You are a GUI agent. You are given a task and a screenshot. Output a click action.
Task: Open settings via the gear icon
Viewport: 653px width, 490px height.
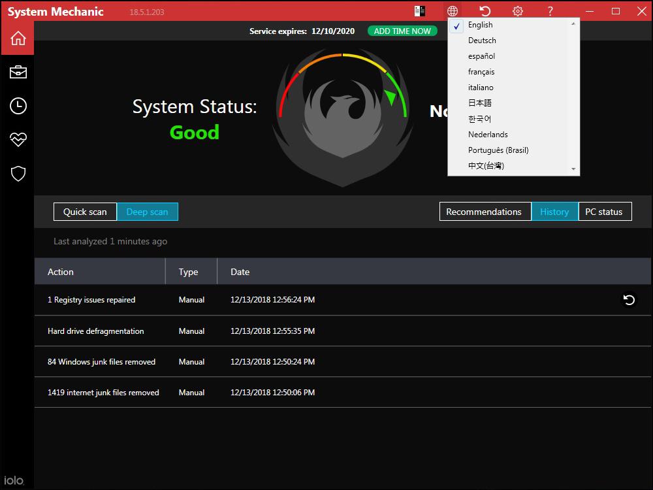(517, 10)
